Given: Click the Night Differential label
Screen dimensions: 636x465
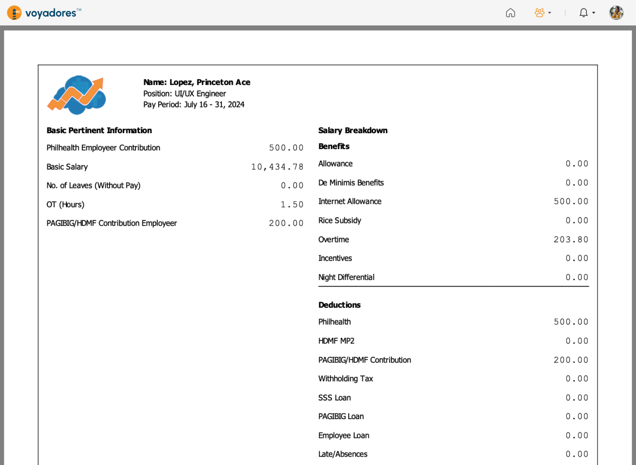Looking at the screenshot, I should tap(347, 277).
